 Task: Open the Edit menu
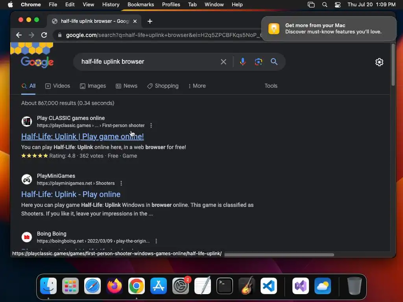click(70, 4)
